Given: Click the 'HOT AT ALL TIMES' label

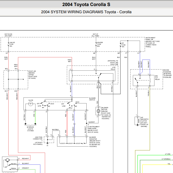Looking at the screenshot, I should click(95, 35).
